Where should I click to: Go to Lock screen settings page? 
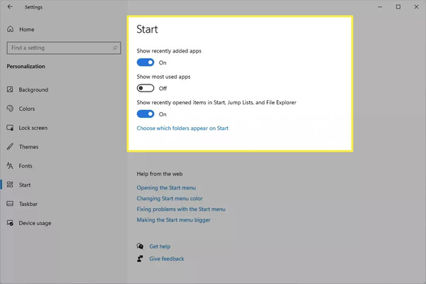(x=33, y=128)
